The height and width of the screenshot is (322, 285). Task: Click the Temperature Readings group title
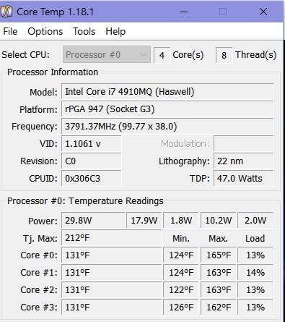85,201
